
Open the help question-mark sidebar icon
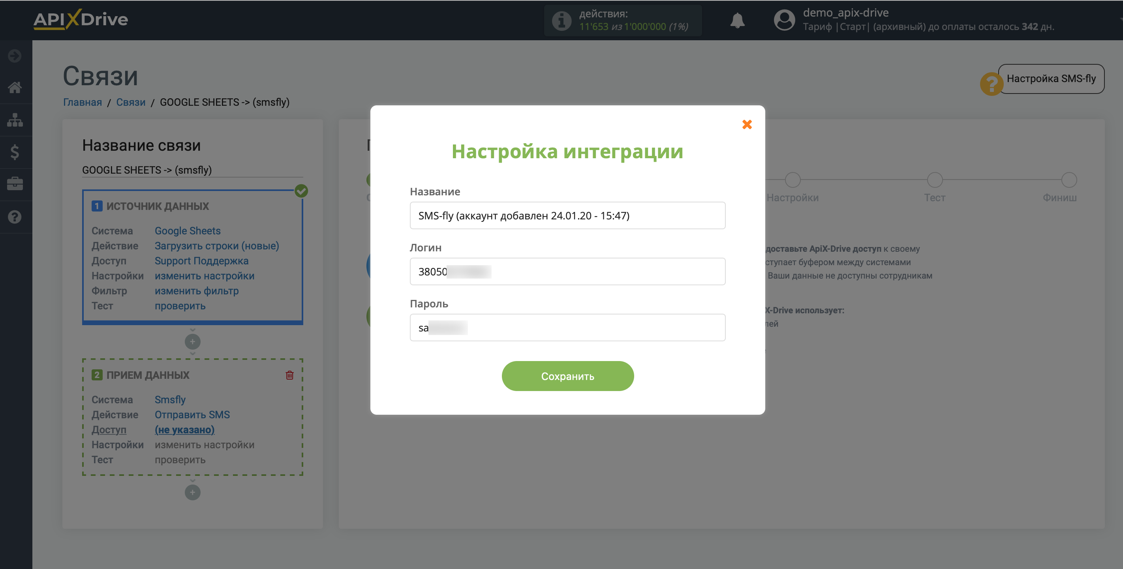point(15,217)
